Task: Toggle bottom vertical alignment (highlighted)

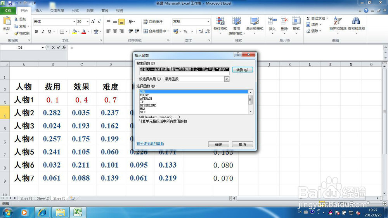Action: click(x=121, y=22)
